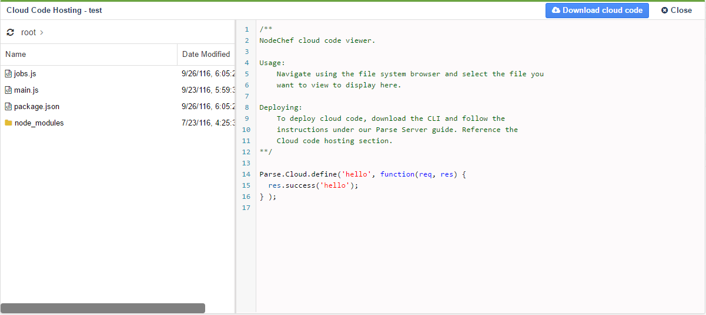Image resolution: width=706 pixels, height=315 pixels.
Task: Click the refresh icon beside root
Action: click(x=10, y=32)
